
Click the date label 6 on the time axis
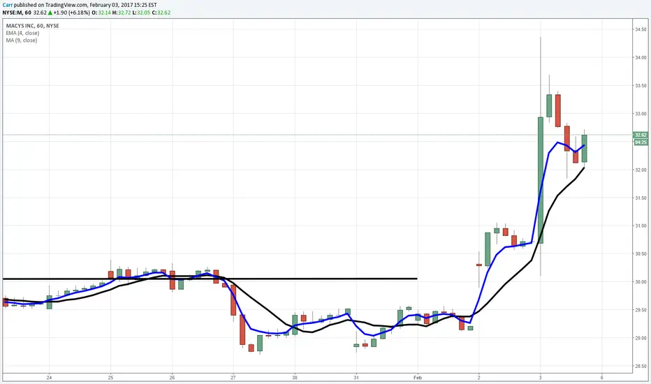click(x=601, y=377)
